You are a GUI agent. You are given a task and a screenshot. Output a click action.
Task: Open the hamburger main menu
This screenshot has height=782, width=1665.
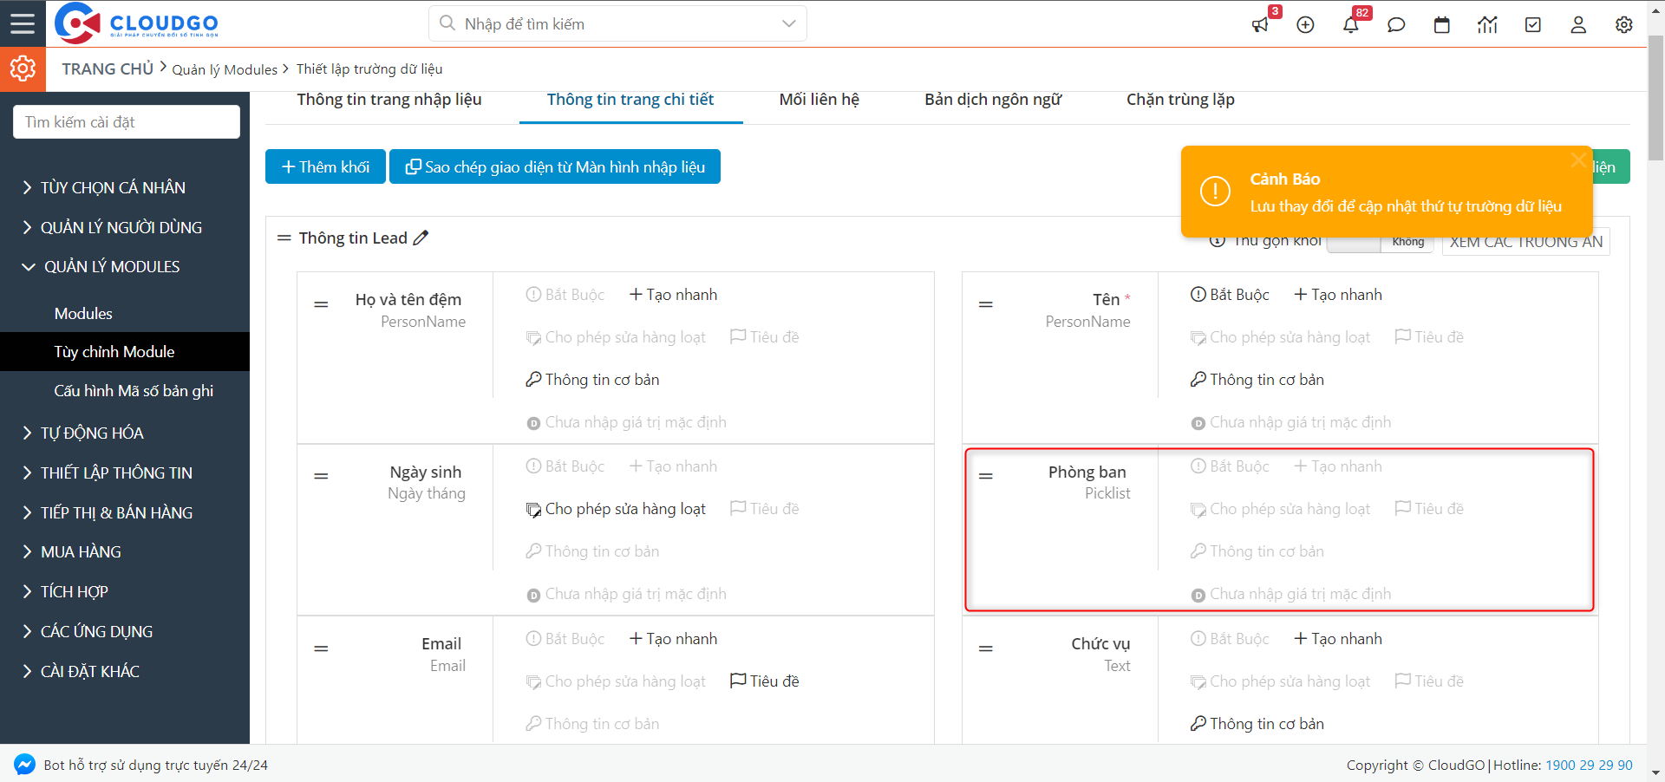(23, 23)
